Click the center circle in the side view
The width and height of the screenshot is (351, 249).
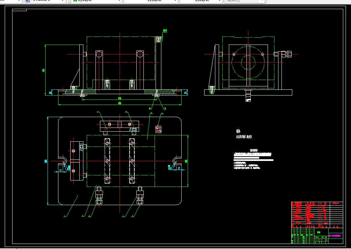point(248,62)
